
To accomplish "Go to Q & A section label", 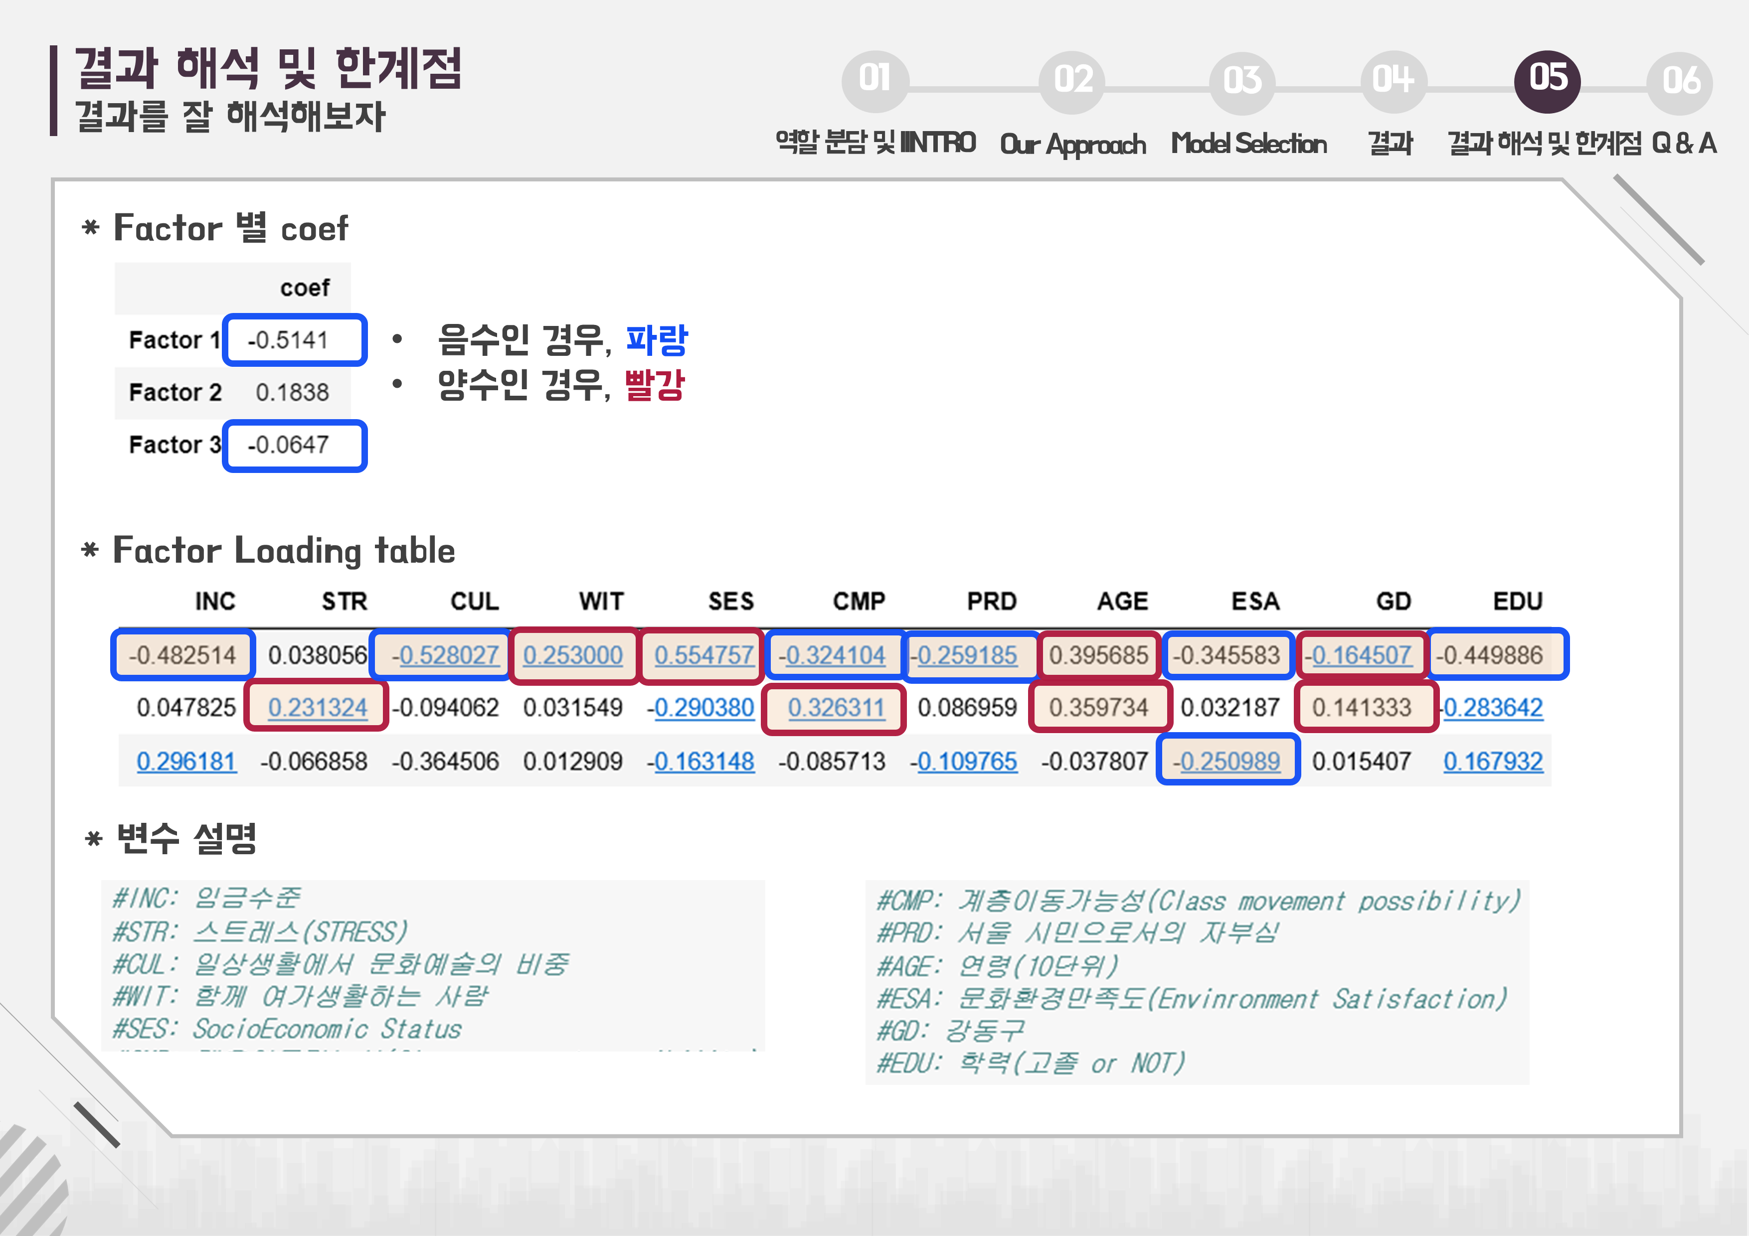I will coord(1684,143).
